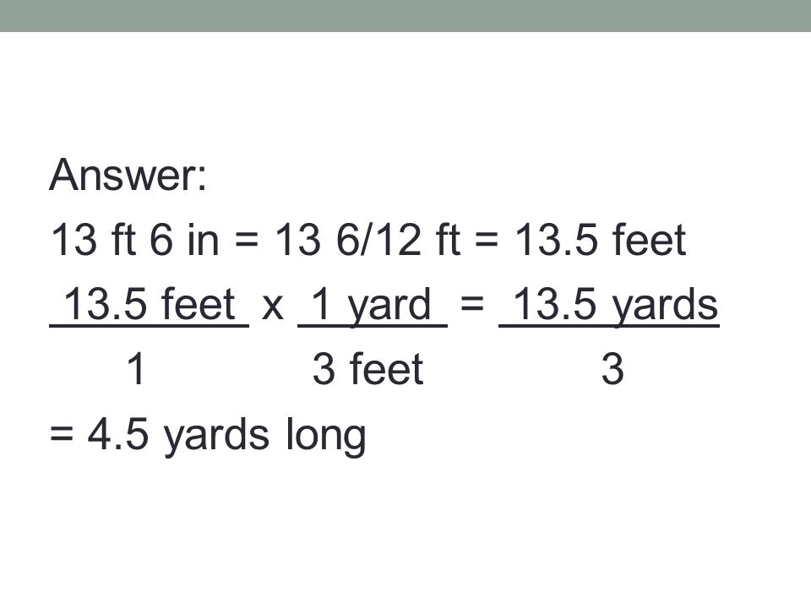Click the "3 feet" denominator
811x608 pixels.
point(367,369)
